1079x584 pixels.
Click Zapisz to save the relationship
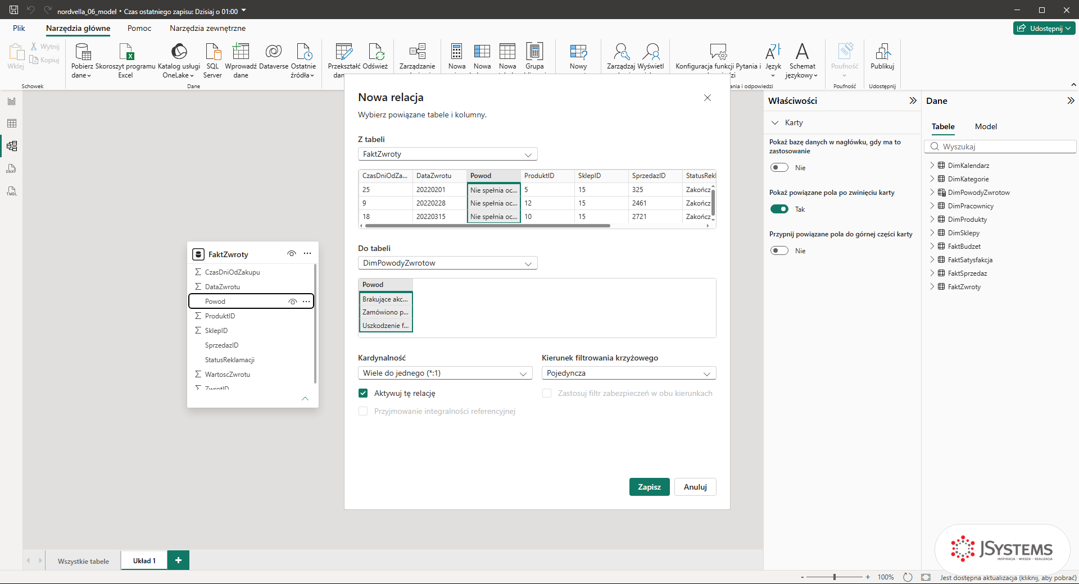click(x=649, y=487)
